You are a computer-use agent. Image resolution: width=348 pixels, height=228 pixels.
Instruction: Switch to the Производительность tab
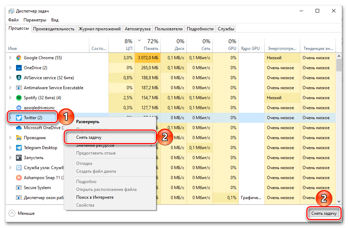[54, 29]
